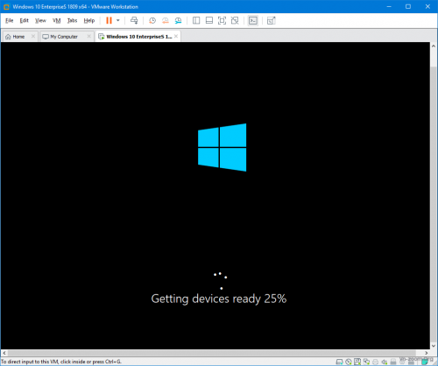
Task: Send Ctrl+Alt+Del to the VM
Action: coord(134,20)
